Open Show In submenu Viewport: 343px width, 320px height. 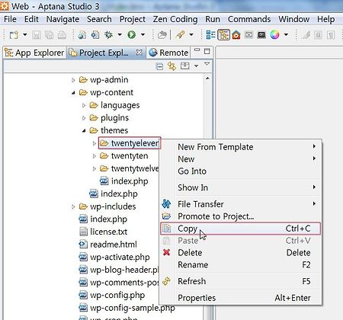click(x=241, y=187)
